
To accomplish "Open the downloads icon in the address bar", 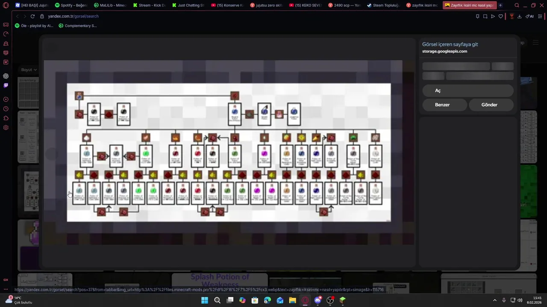I will pos(519,16).
